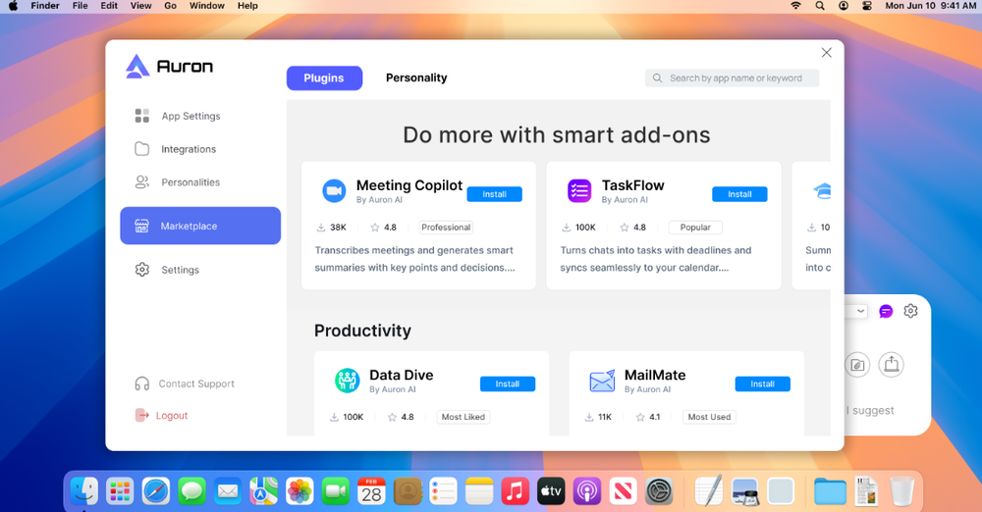Open the Window menu
This screenshot has width=982, height=512.
206,6
